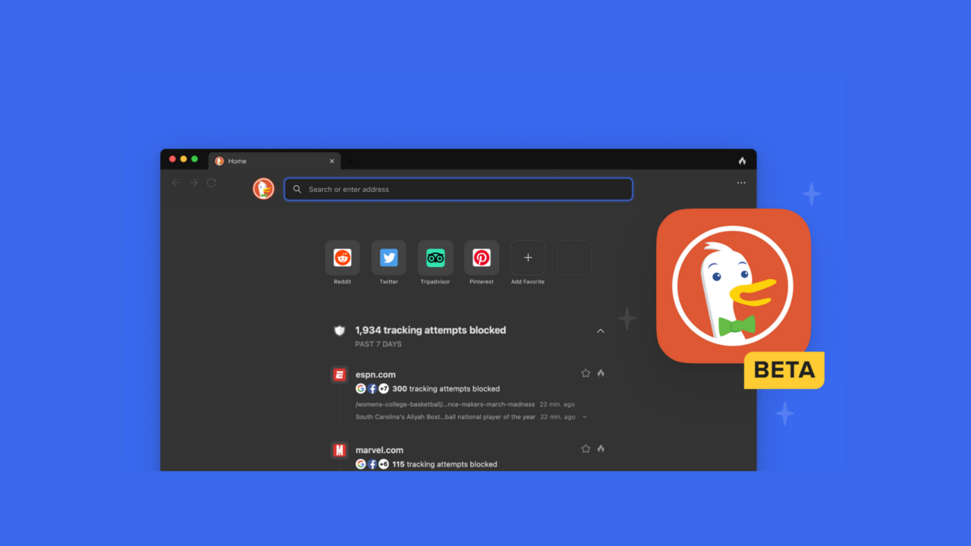971x546 pixels.
Task: Click the search or enter address field
Action: pos(458,189)
